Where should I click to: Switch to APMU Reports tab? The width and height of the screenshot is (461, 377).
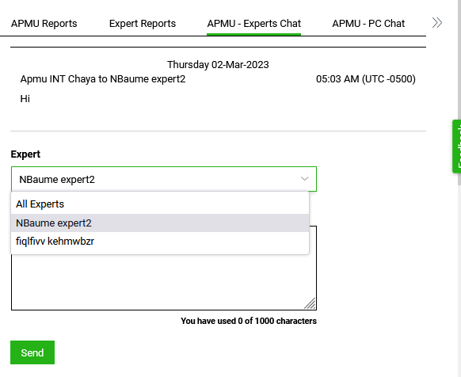[44, 24]
